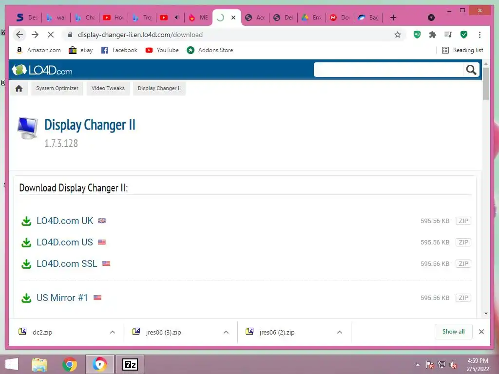Screen dimensions: 499x374
Task: Open the Reading list
Action: [462, 50]
